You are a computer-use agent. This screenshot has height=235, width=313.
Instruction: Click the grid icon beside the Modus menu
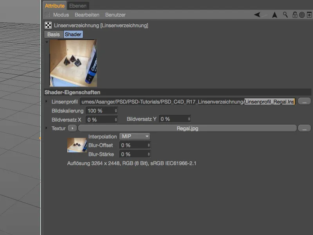[x=47, y=14]
